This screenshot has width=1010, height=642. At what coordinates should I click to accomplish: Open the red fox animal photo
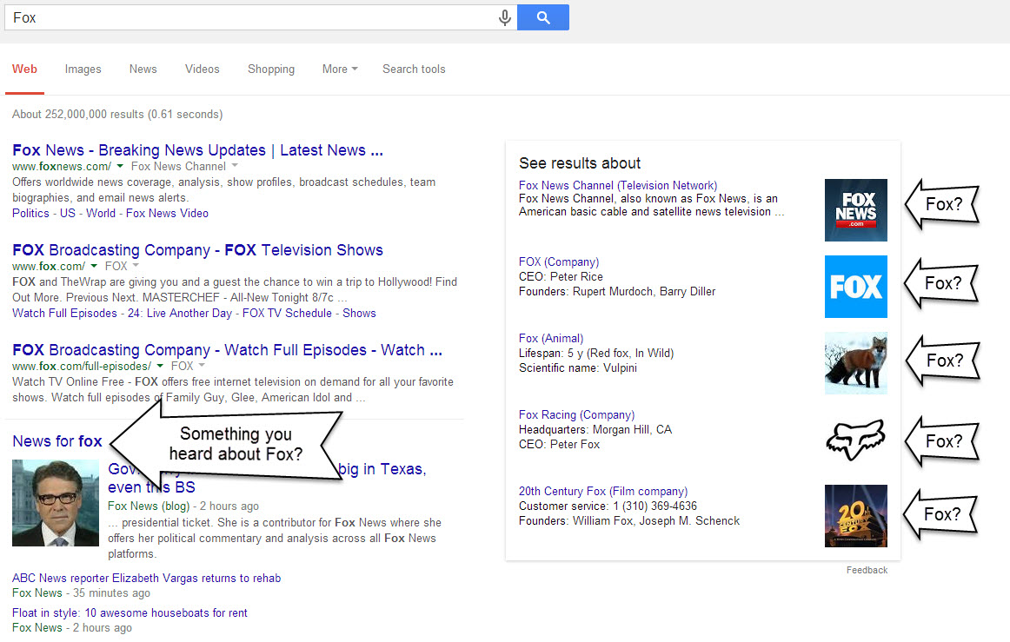point(855,363)
